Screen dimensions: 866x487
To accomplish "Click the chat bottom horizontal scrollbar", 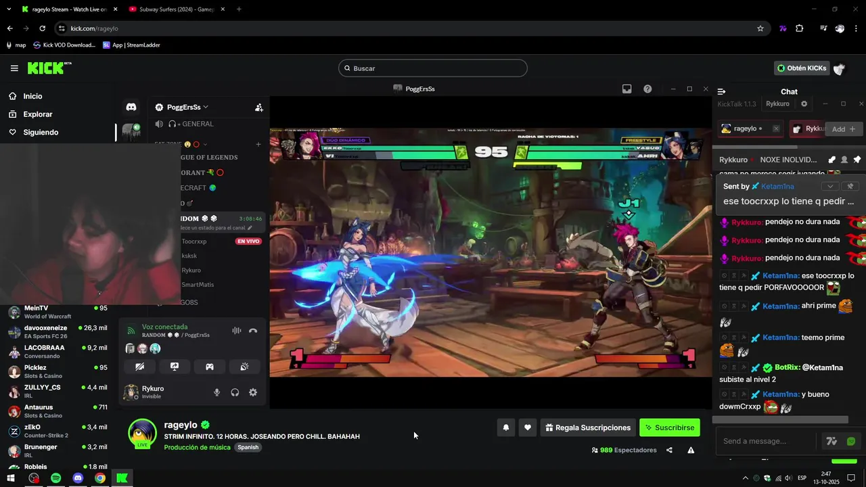I will tap(780, 420).
